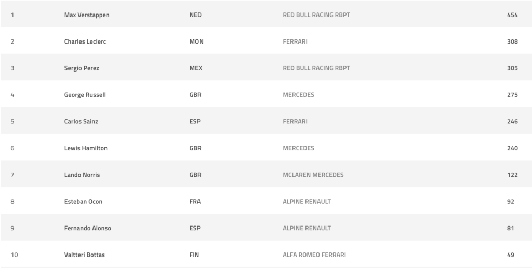Open the Esteban Ocon driver entry

[x=83, y=202]
